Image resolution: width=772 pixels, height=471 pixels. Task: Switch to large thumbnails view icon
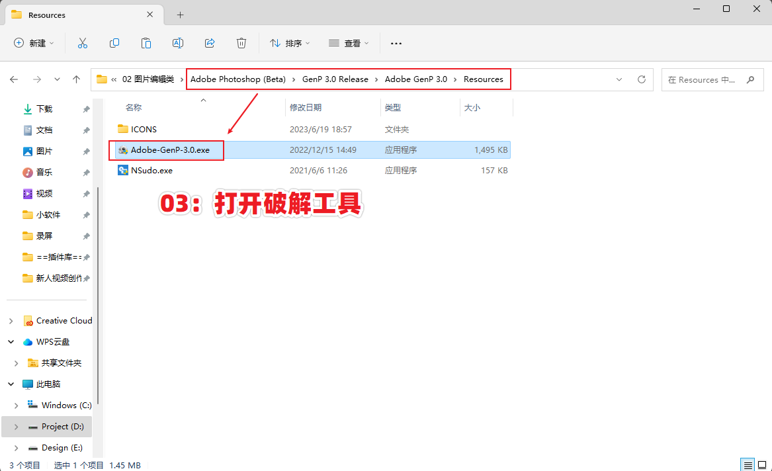coord(761,465)
